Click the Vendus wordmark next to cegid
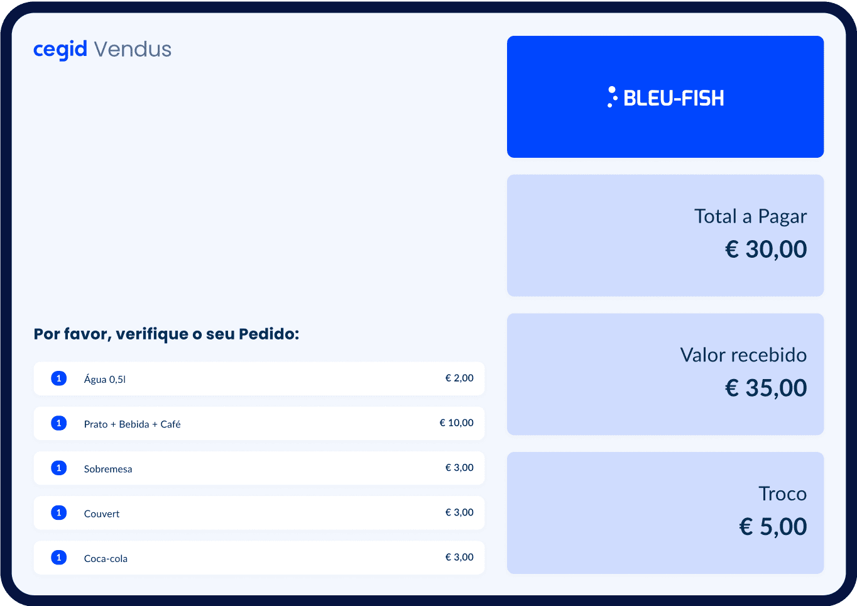The image size is (857, 606). (132, 49)
